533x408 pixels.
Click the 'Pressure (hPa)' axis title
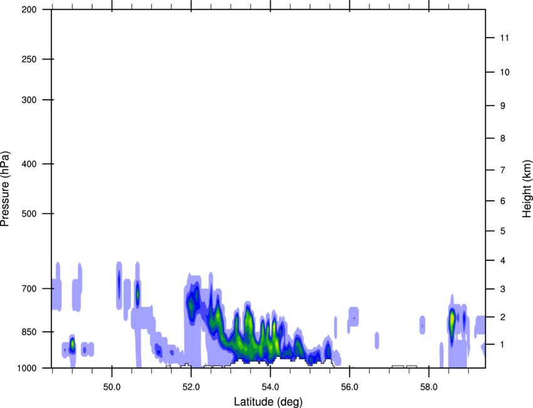coord(5,188)
